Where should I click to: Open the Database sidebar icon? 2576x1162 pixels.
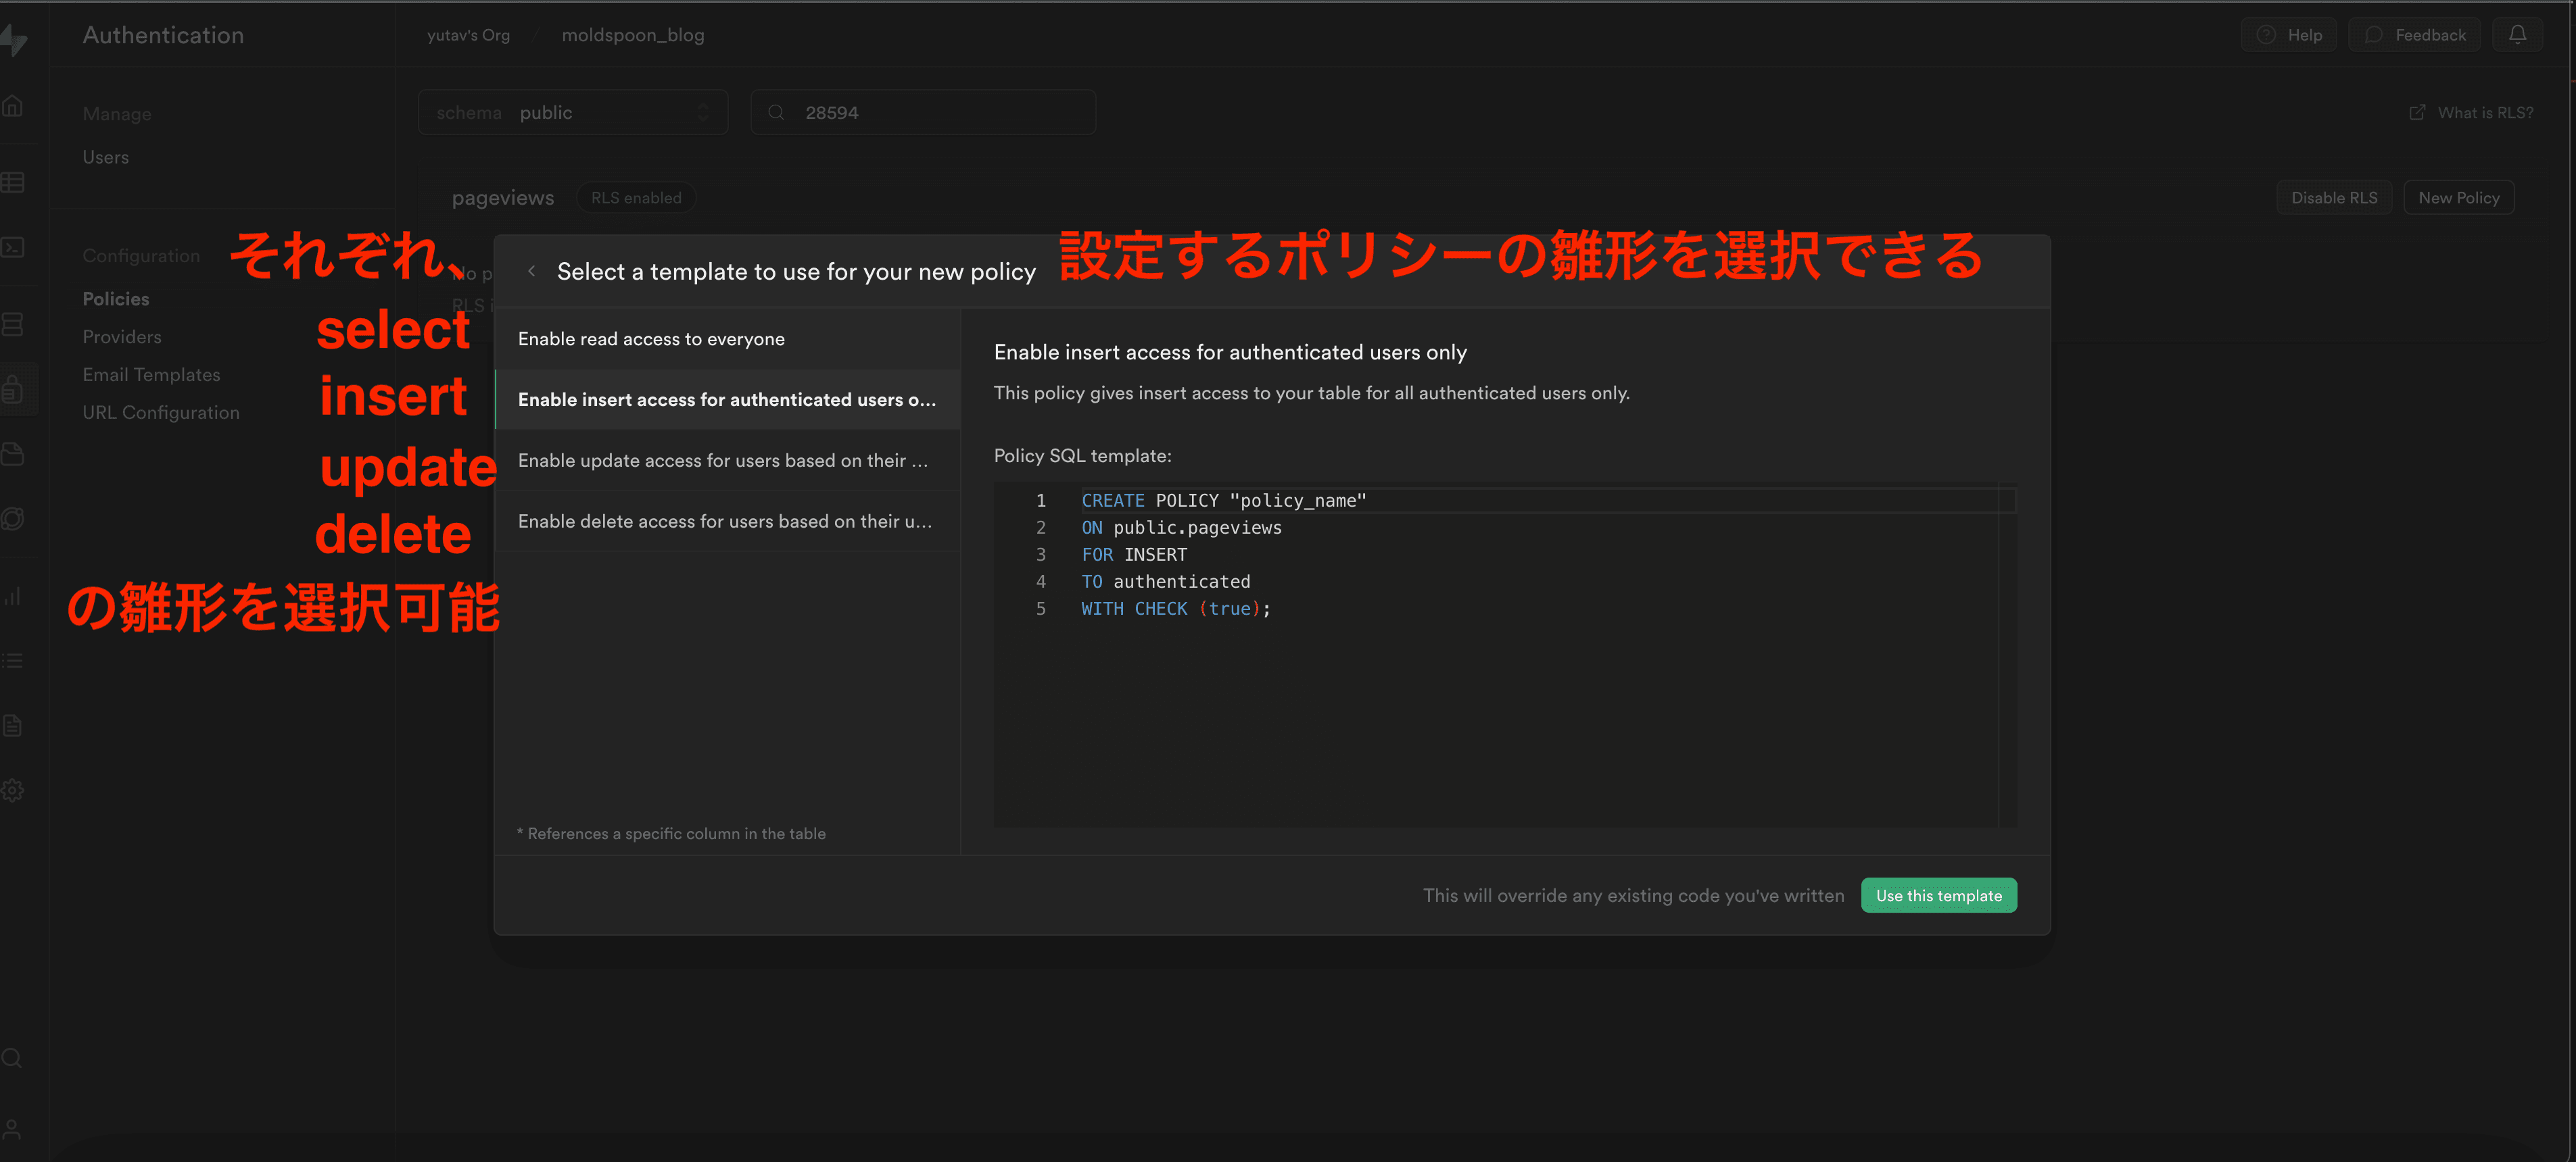pos(12,324)
